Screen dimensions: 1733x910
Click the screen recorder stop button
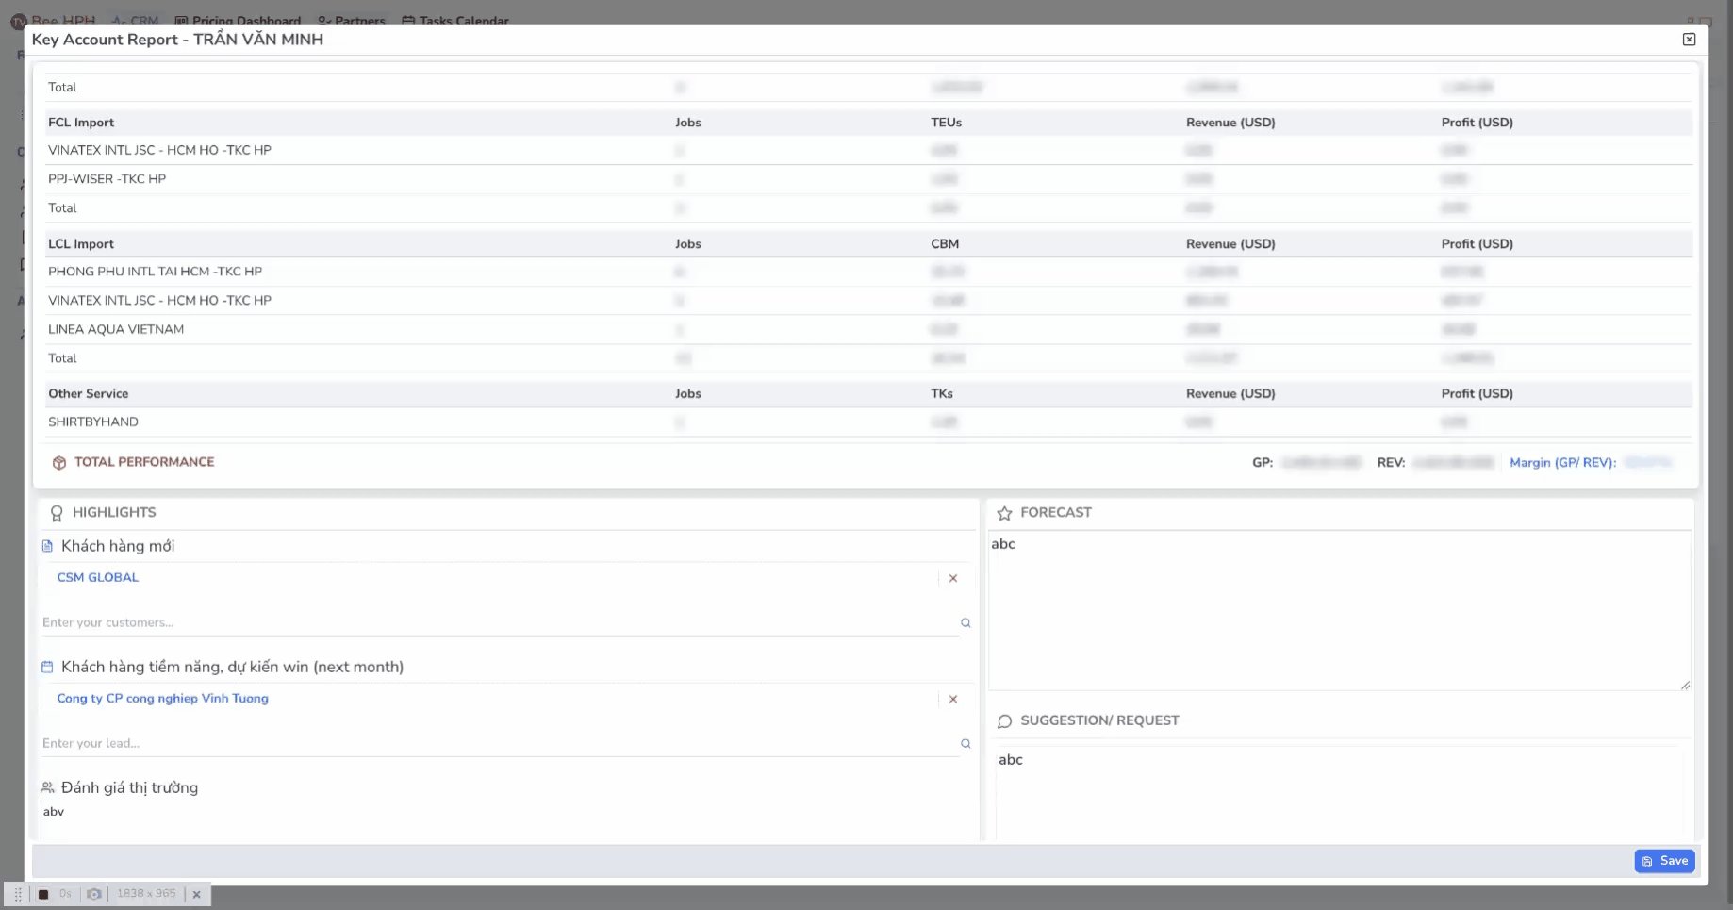coord(43,894)
